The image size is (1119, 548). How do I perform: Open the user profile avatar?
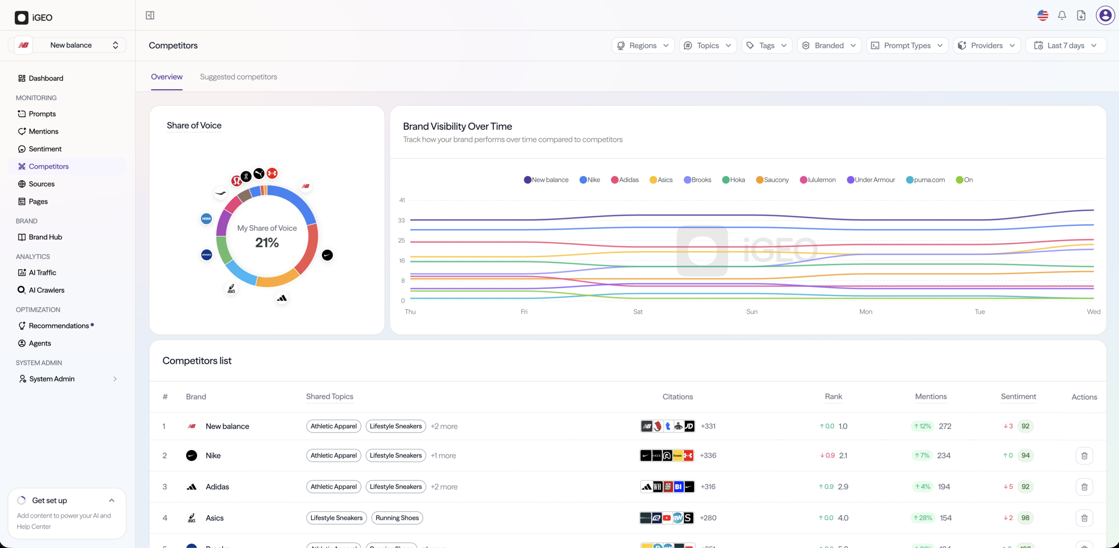coord(1105,15)
